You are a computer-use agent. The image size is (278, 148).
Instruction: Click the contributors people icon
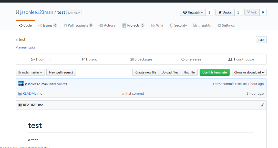coord(230,59)
